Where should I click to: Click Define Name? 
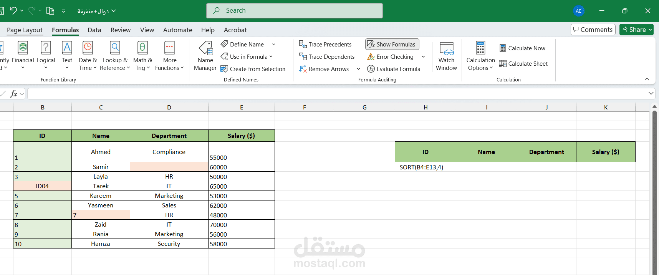click(242, 45)
